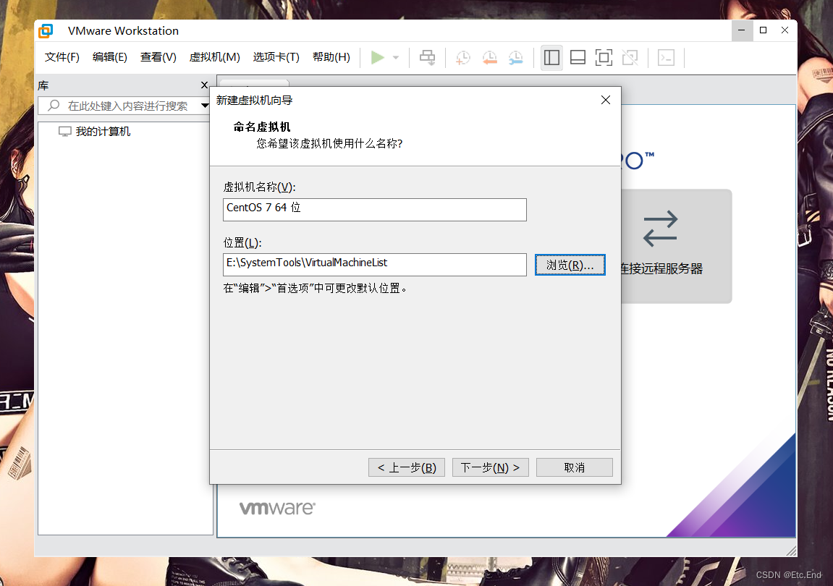833x586 pixels.
Task: Power on VM with green play icon
Action: [x=377, y=57]
